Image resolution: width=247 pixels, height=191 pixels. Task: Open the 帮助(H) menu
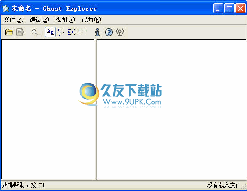pos(91,20)
